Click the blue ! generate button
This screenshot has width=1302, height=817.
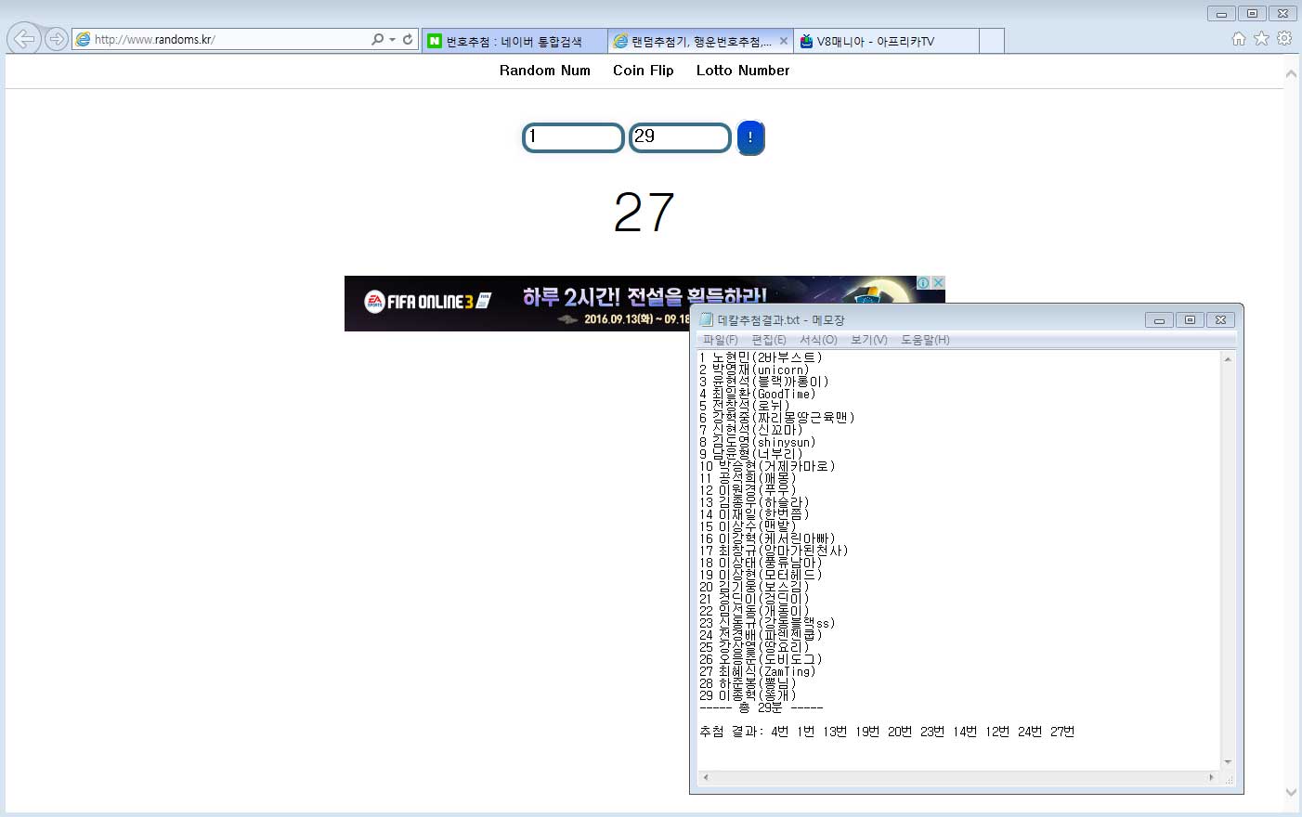pyautogui.click(x=750, y=137)
